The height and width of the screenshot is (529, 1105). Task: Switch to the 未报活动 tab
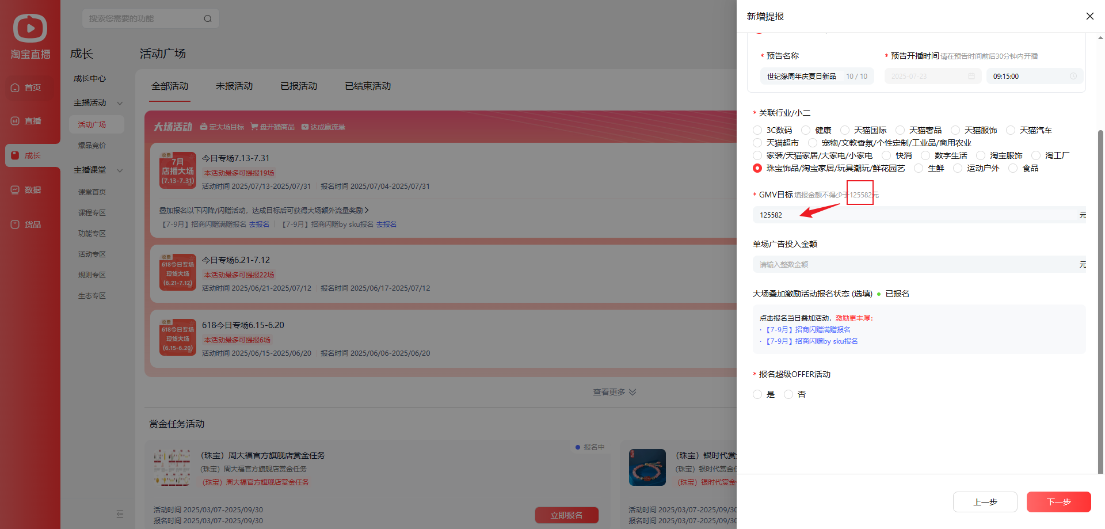pos(234,86)
